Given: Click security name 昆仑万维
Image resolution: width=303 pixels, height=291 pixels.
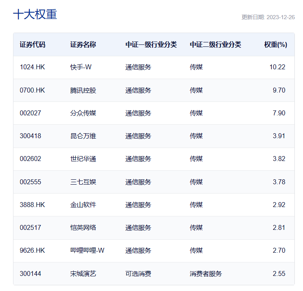Looking at the screenshot, I should (x=83, y=136).
